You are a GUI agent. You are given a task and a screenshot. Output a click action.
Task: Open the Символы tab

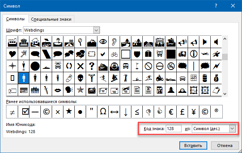(x=15, y=19)
